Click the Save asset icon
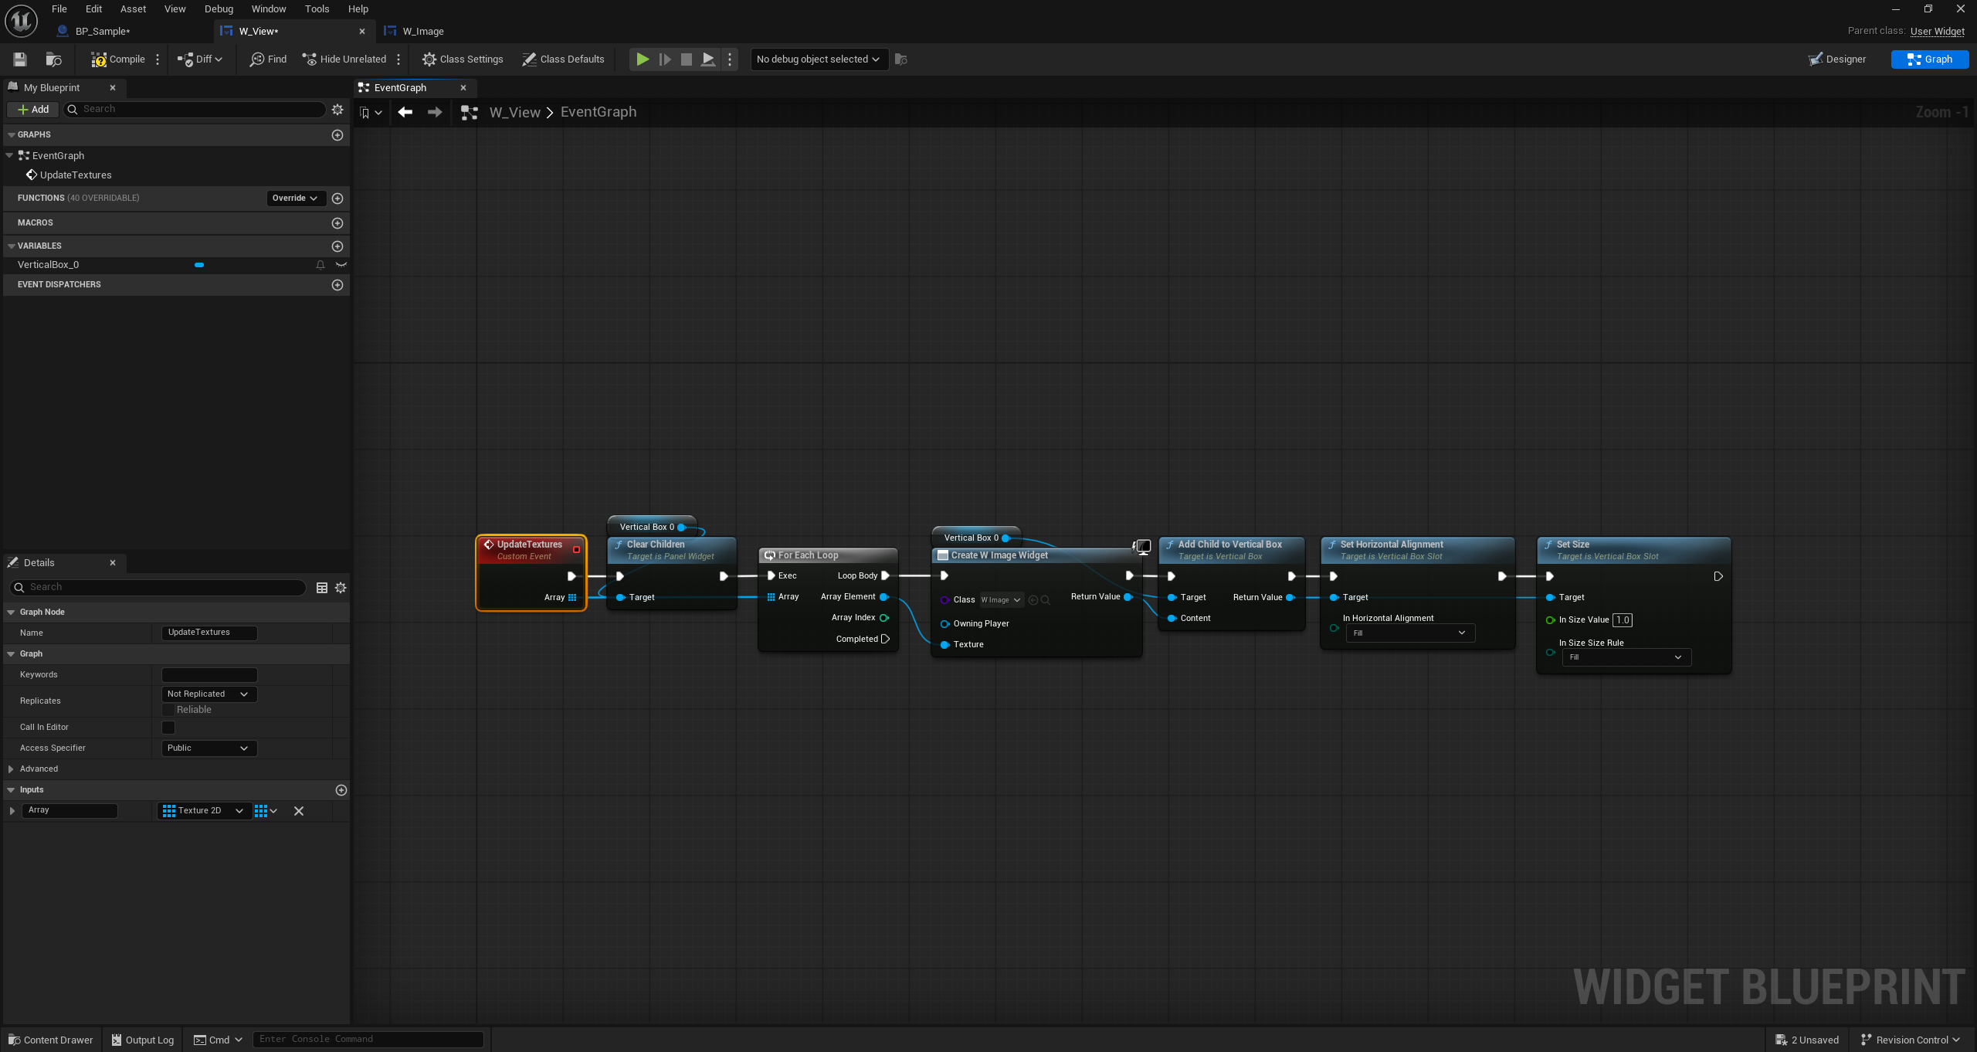The height and width of the screenshot is (1052, 1977). pos(20,59)
